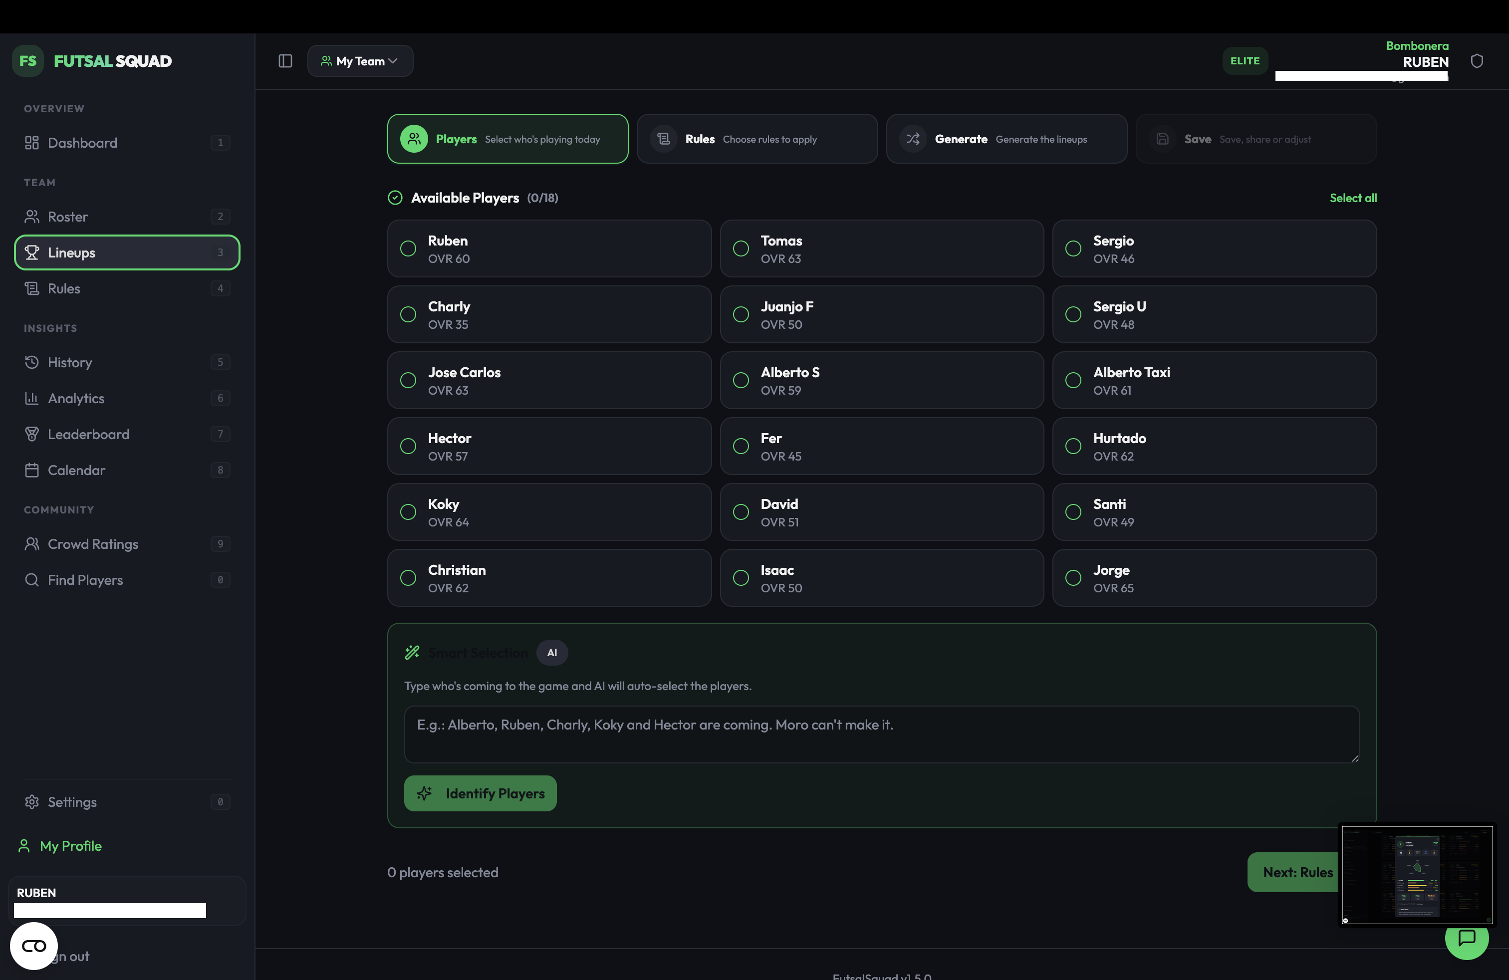Click the Rules scroll icon in sidebar
Screen dimensions: 1509x980
[x=32, y=288]
